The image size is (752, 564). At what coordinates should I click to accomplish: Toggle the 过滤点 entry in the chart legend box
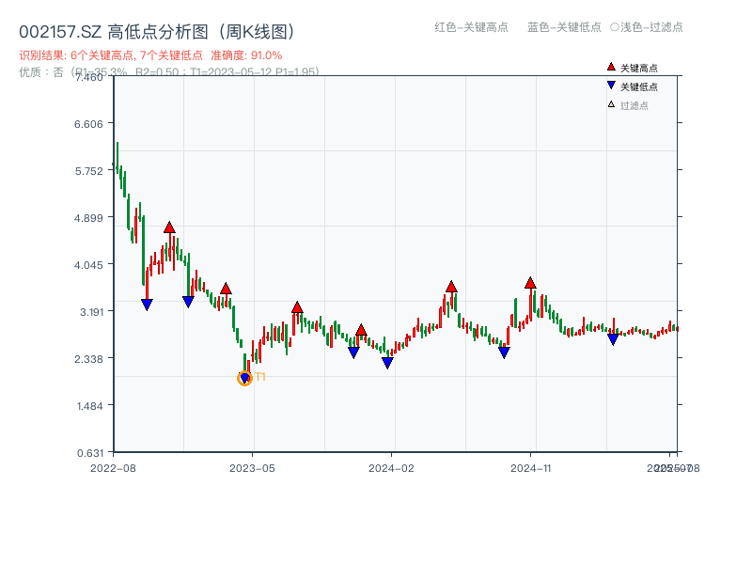coord(628,105)
